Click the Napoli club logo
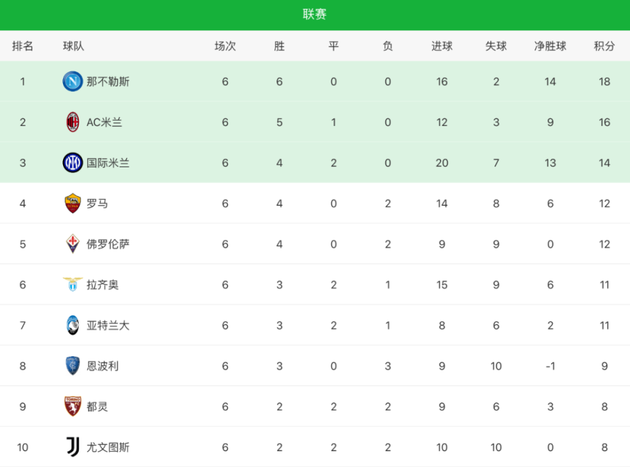Image resolution: width=630 pixels, height=467 pixels. (72, 82)
